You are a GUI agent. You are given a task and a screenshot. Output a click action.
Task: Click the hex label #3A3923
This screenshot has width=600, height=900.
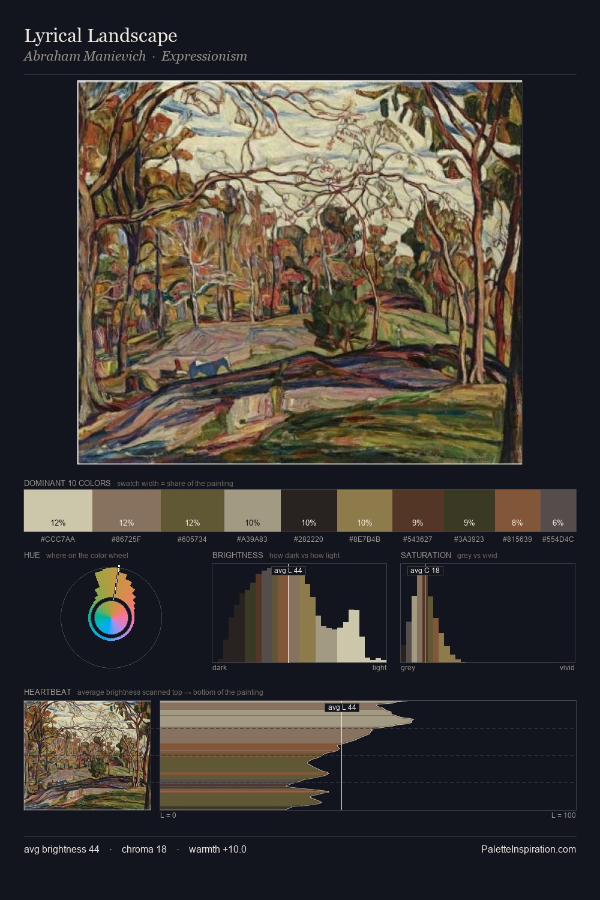[469, 539]
